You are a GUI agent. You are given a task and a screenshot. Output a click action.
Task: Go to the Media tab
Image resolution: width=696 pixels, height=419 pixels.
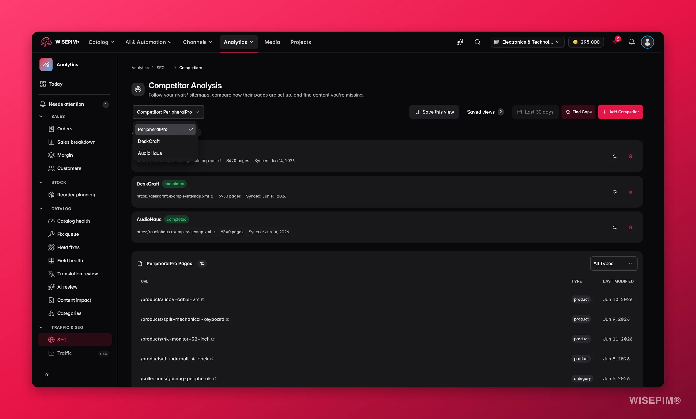point(272,42)
